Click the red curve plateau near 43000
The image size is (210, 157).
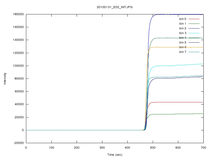(178, 102)
